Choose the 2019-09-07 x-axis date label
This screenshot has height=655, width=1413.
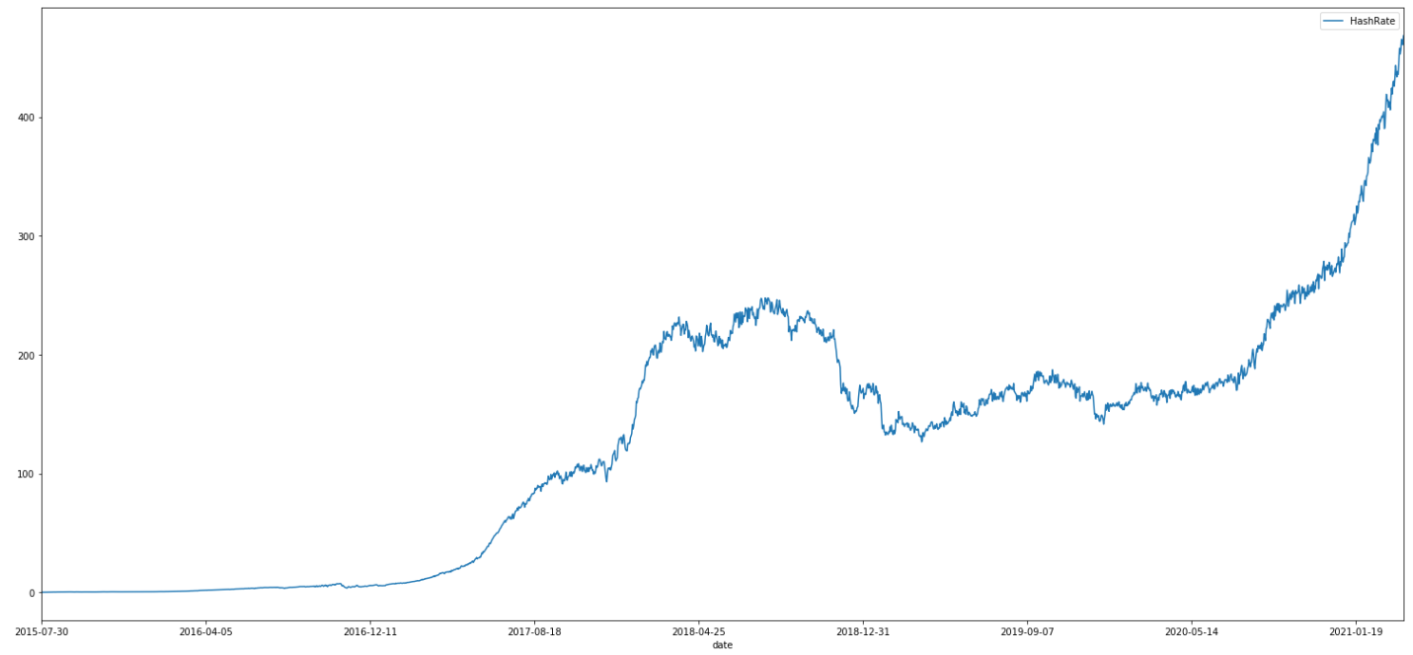tap(1027, 630)
